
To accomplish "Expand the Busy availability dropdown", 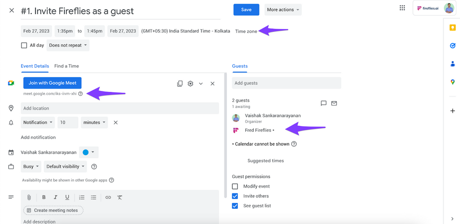I will pos(31,167).
